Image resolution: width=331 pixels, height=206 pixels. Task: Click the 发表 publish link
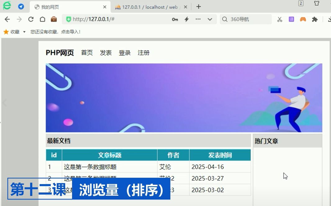(x=106, y=53)
